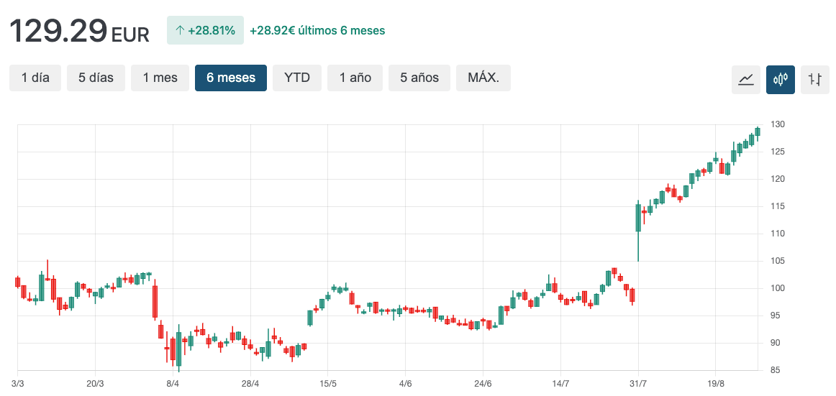Click the green up-arrow percentage badge
Image resolution: width=836 pixels, height=396 pixels.
point(205,30)
